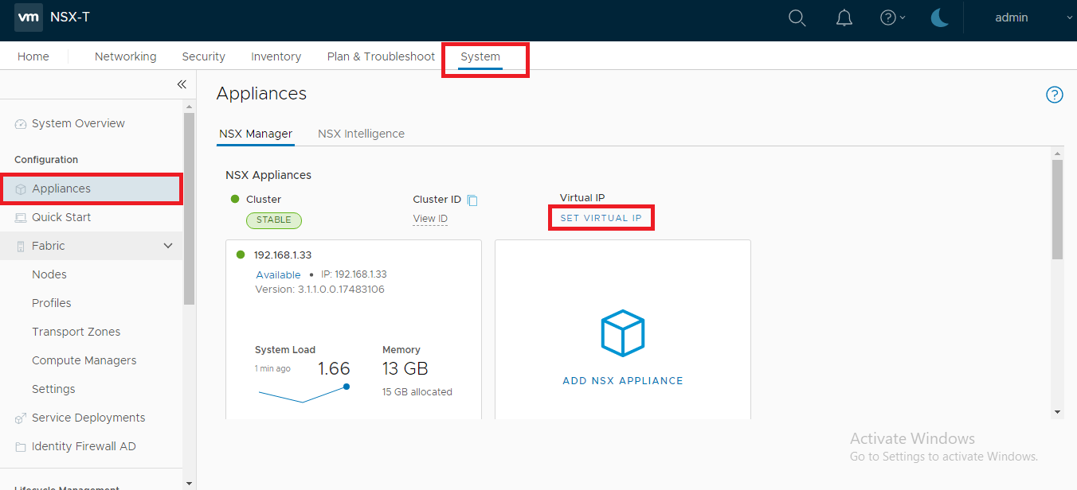1077x490 pixels.
Task: Open the Inventory tab
Action: pos(276,56)
